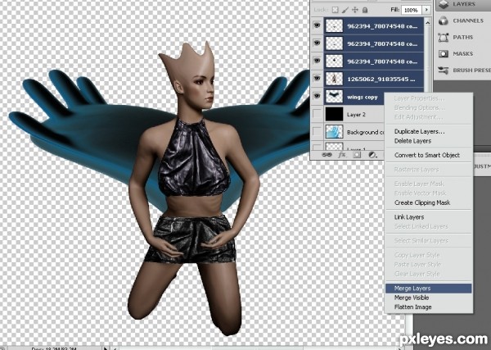The height and width of the screenshot is (350, 491).
Task: Show Background copy layer visibility box
Action: (x=317, y=132)
